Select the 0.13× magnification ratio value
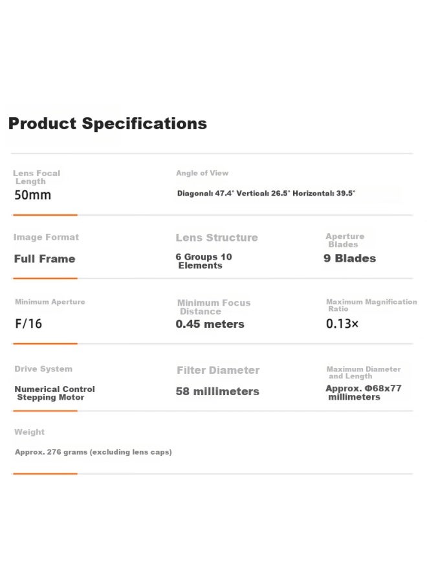The height and width of the screenshot is (583, 427). point(342,323)
